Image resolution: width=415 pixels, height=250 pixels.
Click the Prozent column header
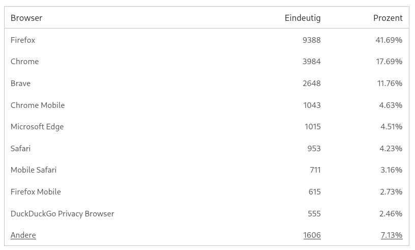click(x=388, y=18)
